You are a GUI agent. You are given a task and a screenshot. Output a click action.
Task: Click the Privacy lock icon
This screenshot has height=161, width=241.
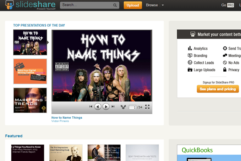pyautogui.click(x=225, y=70)
